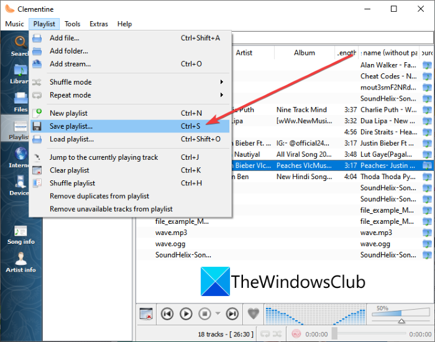Image resolution: width=435 pixels, height=342 pixels.
Task: Click the playlist search input field
Action: click(x=332, y=38)
